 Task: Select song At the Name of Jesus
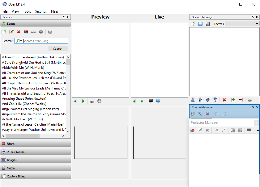pyautogui.click(x=33, y=124)
